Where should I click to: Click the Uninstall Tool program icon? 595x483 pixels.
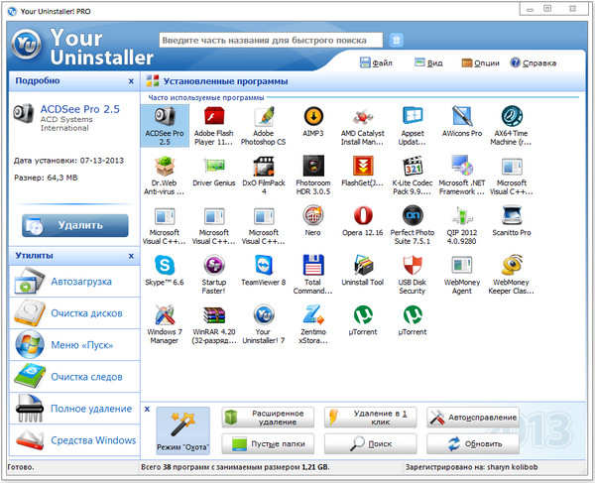click(x=363, y=266)
